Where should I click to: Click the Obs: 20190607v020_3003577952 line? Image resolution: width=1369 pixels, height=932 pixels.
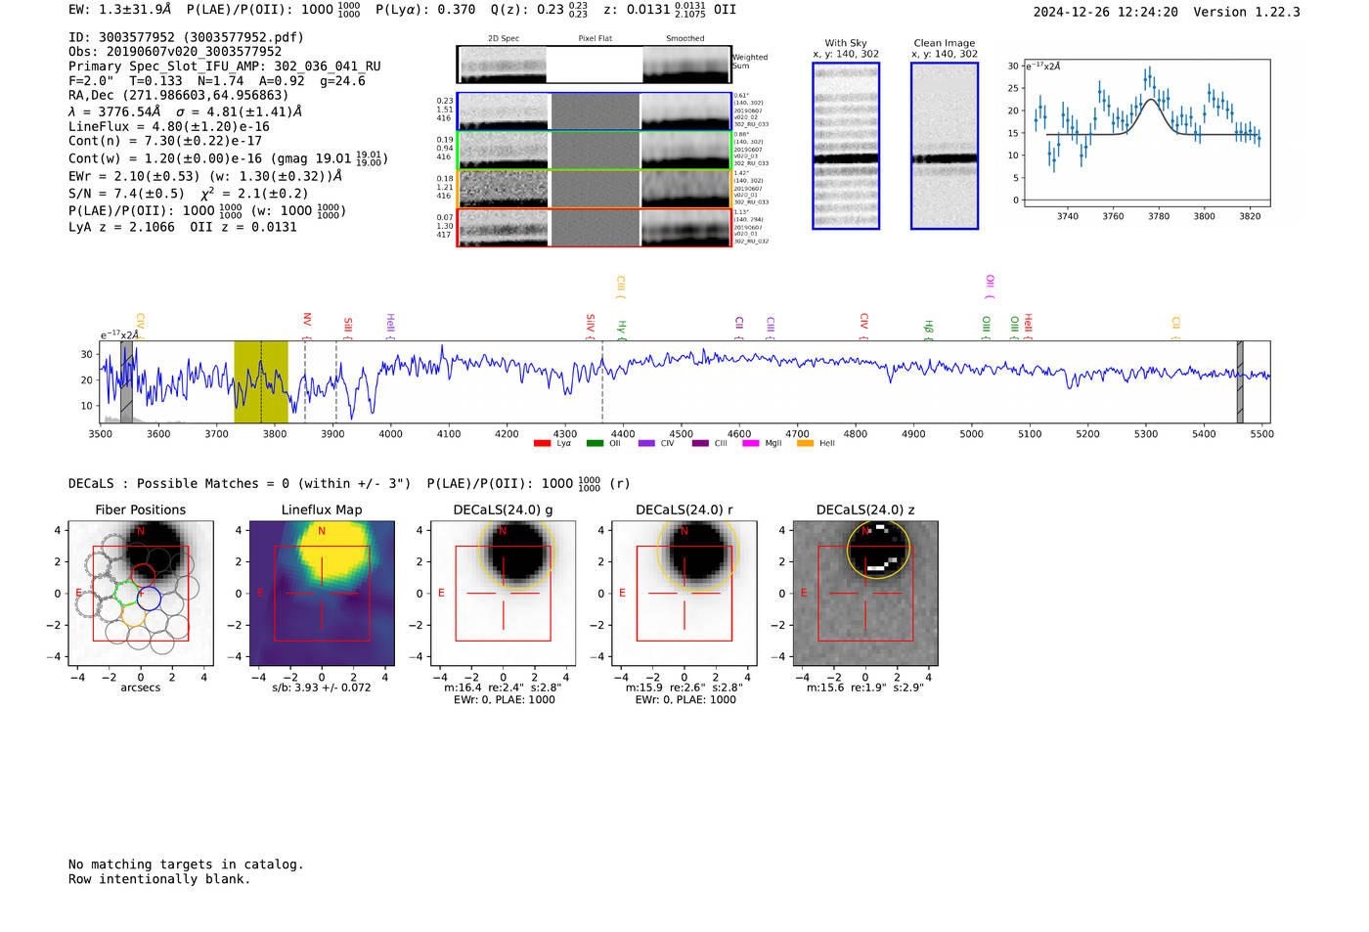click(175, 52)
